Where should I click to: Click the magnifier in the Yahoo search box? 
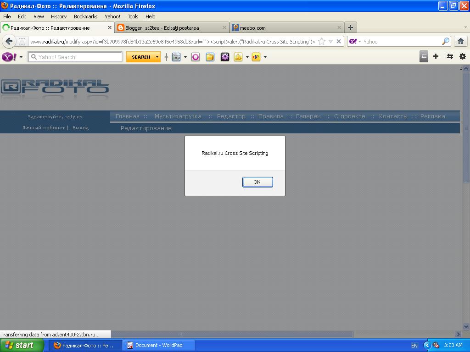point(446,41)
